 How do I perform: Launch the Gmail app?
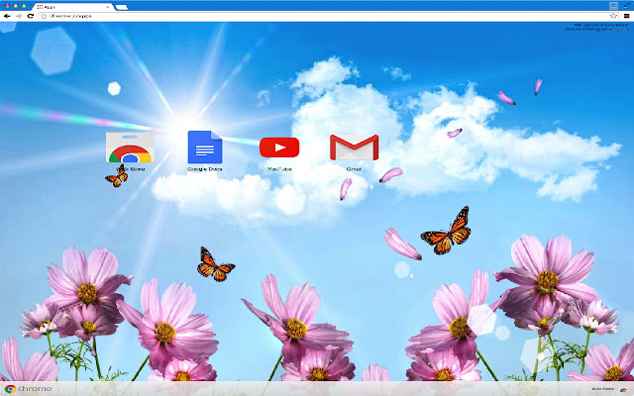tap(355, 148)
